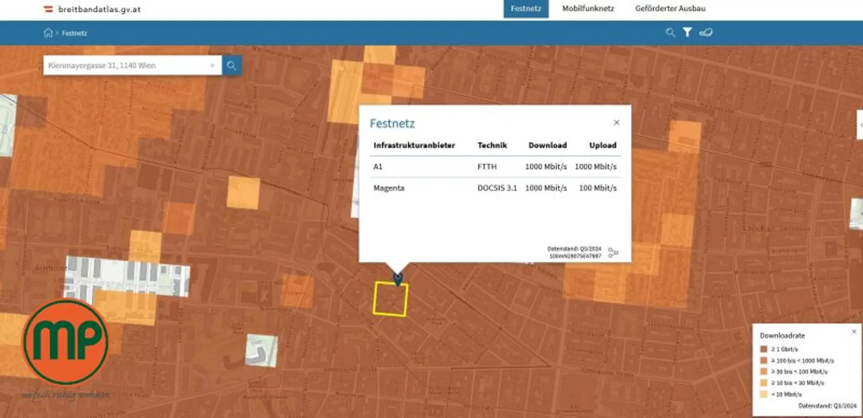Click the Austrian flag logo
The height and width of the screenshot is (418, 863).
[48, 9]
